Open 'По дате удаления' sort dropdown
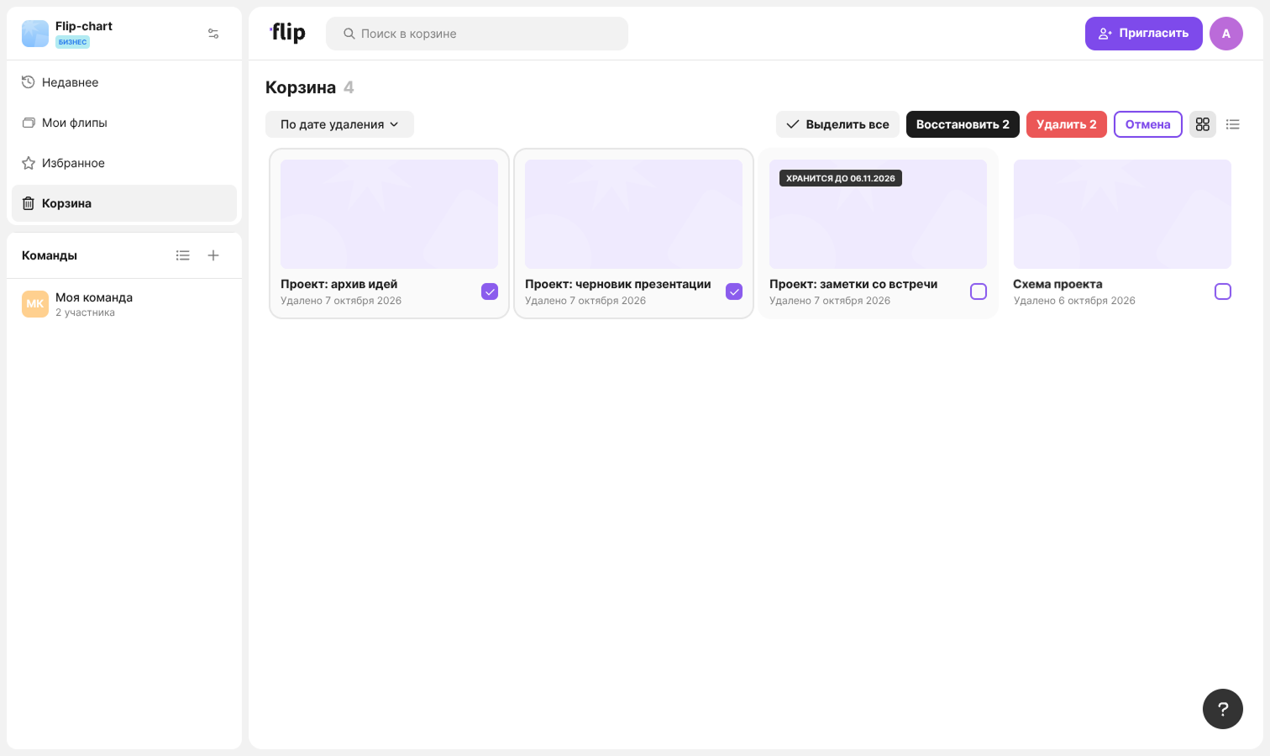This screenshot has height=756, width=1270. pyautogui.click(x=339, y=124)
